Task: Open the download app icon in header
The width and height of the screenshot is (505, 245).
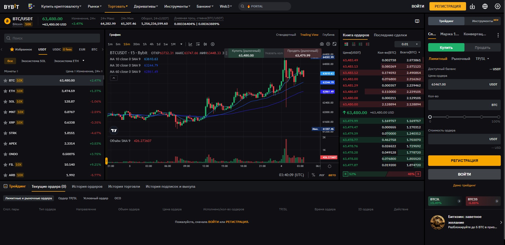Action: [x=472, y=6]
